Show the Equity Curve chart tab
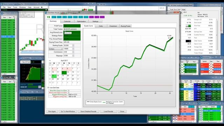Image resolution: width=224 pixels, height=126 pixels. pos(89,26)
